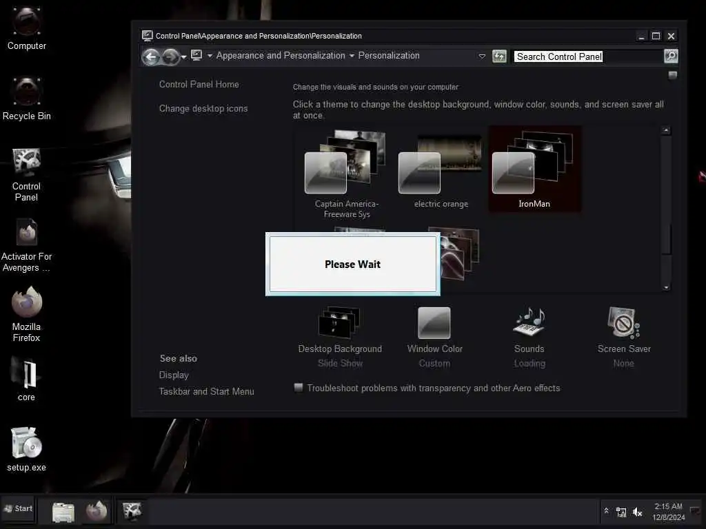The height and width of the screenshot is (529, 706).
Task: Click the refresh button beside address bar
Action: (x=499, y=56)
